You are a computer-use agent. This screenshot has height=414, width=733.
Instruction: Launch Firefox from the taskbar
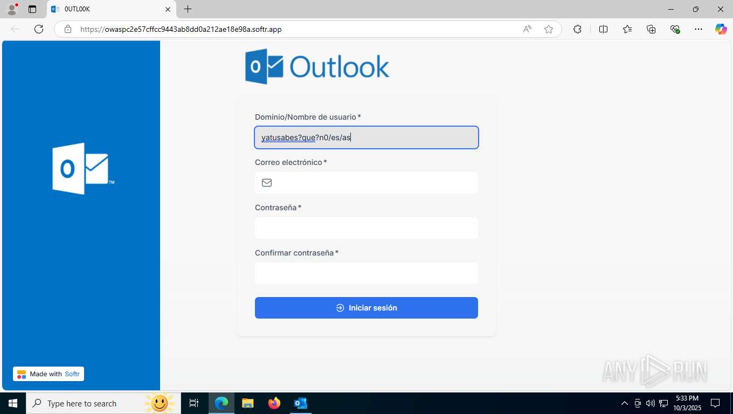(274, 403)
